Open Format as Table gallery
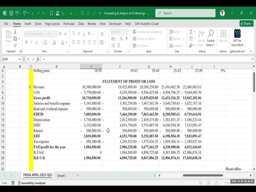Screen dimensions: 256x192 [144, 39]
